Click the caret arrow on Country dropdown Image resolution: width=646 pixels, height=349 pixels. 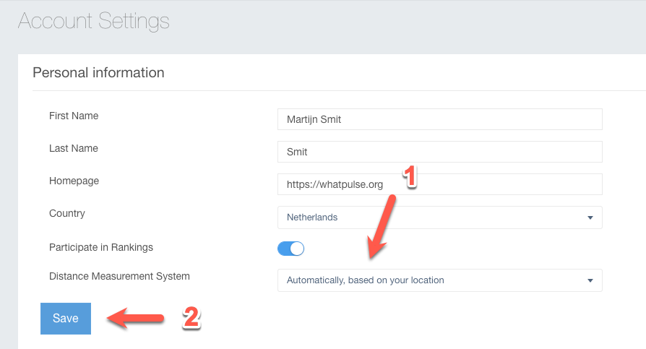click(x=590, y=217)
